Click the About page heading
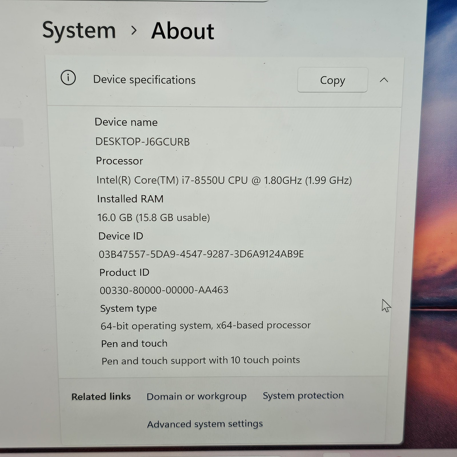Screen dimensions: 457x457 183,31
